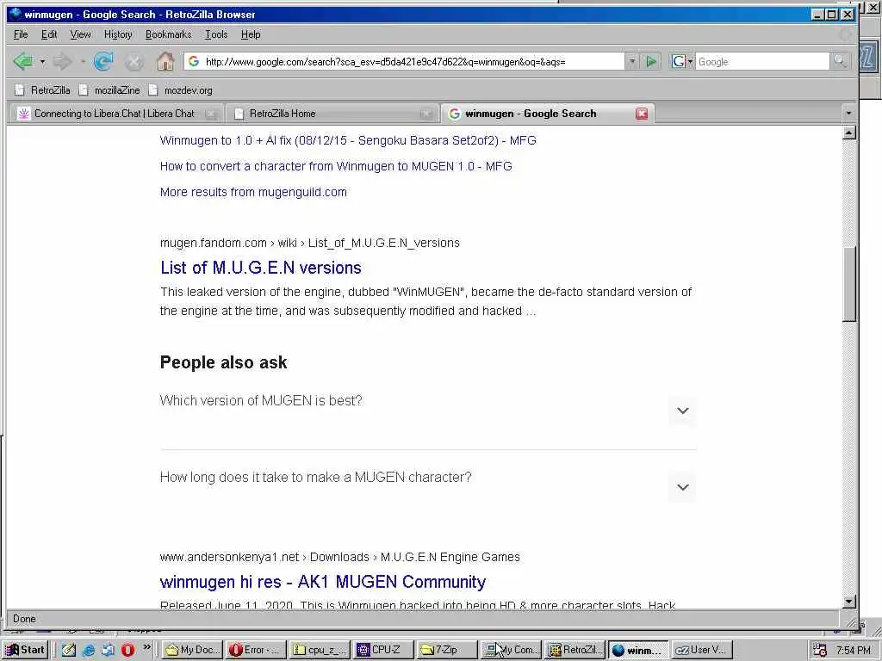Switch to the CPU-Z taskbar button

pos(383,650)
